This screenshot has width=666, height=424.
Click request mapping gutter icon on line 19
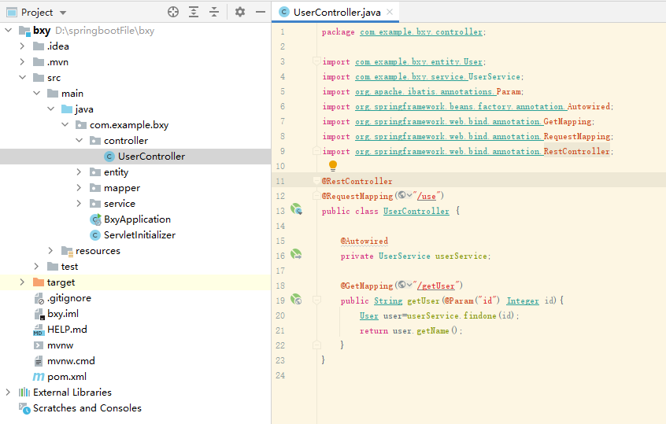pyautogui.click(x=296, y=299)
